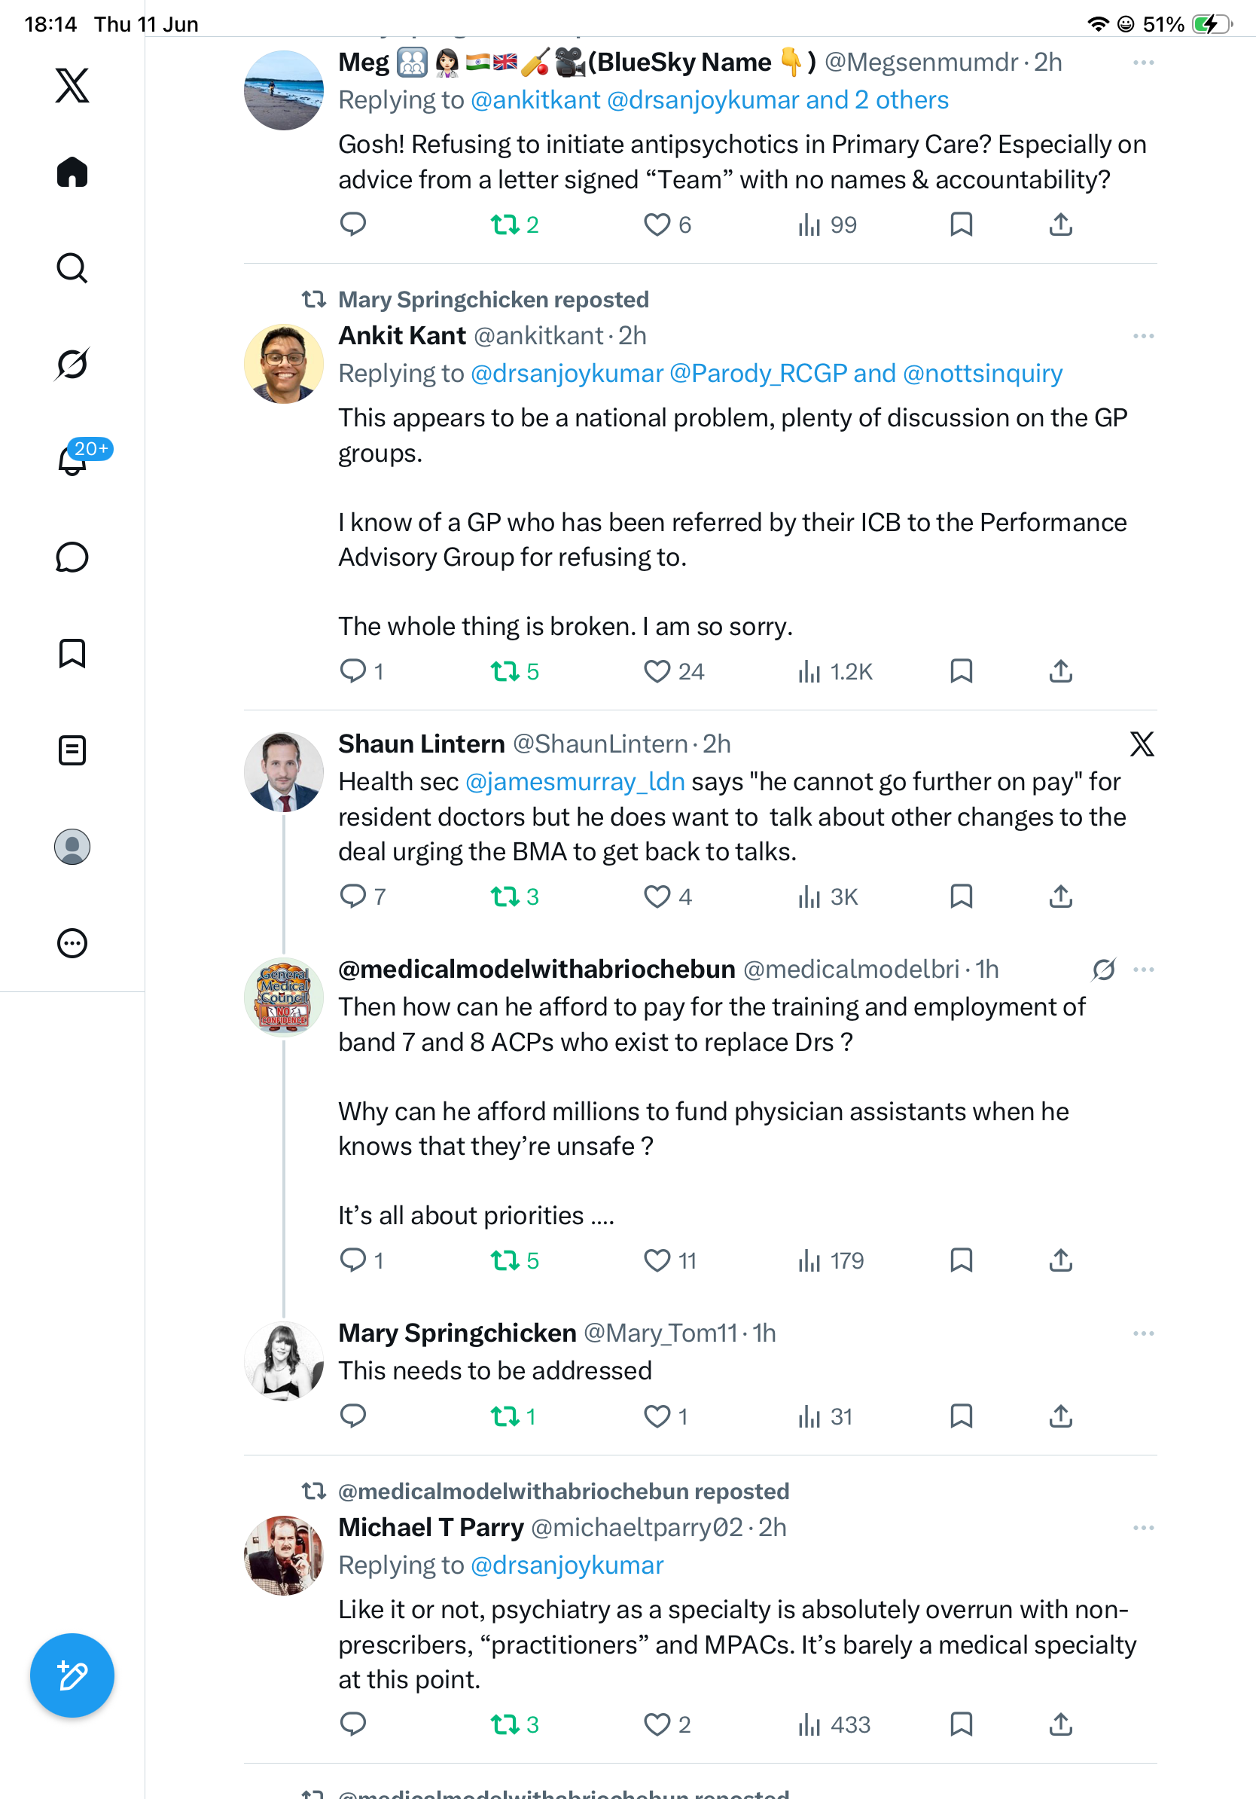
Task: Toggle repost on Mary Springchicken's reply
Action: click(514, 1416)
